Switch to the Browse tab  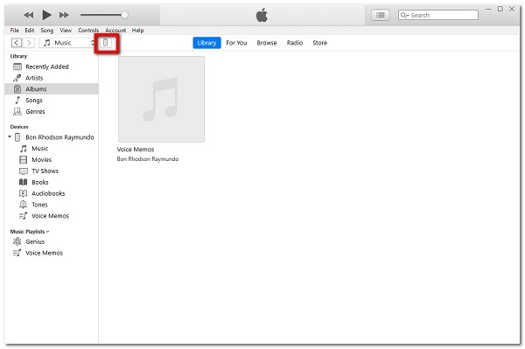coord(267,43)
